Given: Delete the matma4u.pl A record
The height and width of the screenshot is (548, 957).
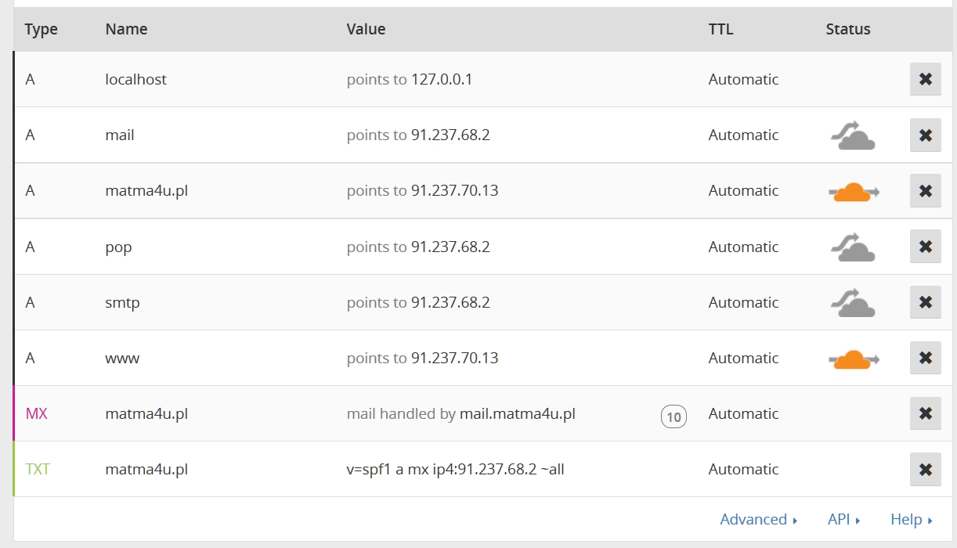Looking at the screenshot, I should point(925,190).
